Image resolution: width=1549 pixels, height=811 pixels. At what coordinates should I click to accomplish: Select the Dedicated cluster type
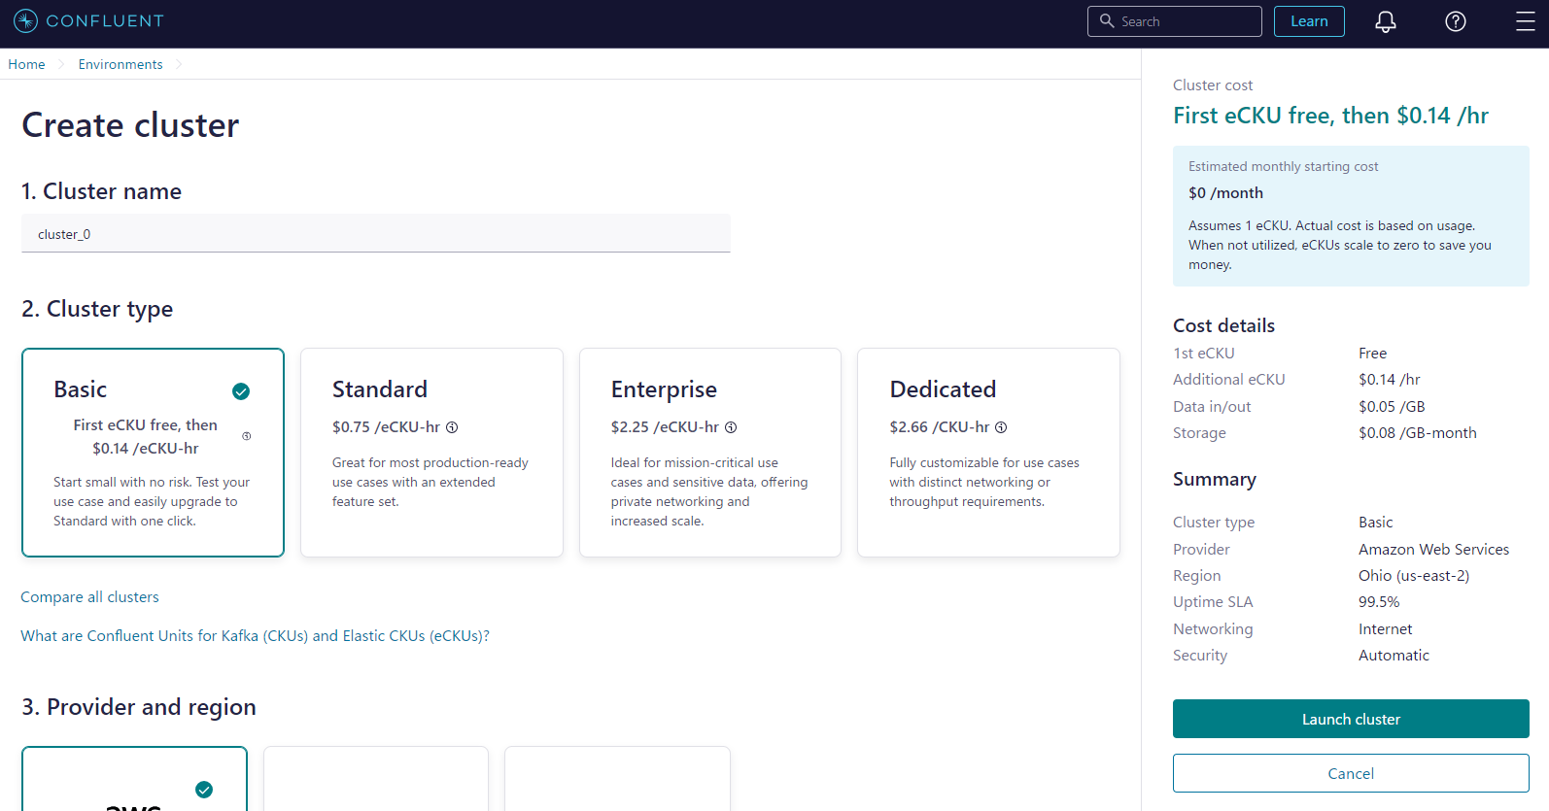pos(988,453)
